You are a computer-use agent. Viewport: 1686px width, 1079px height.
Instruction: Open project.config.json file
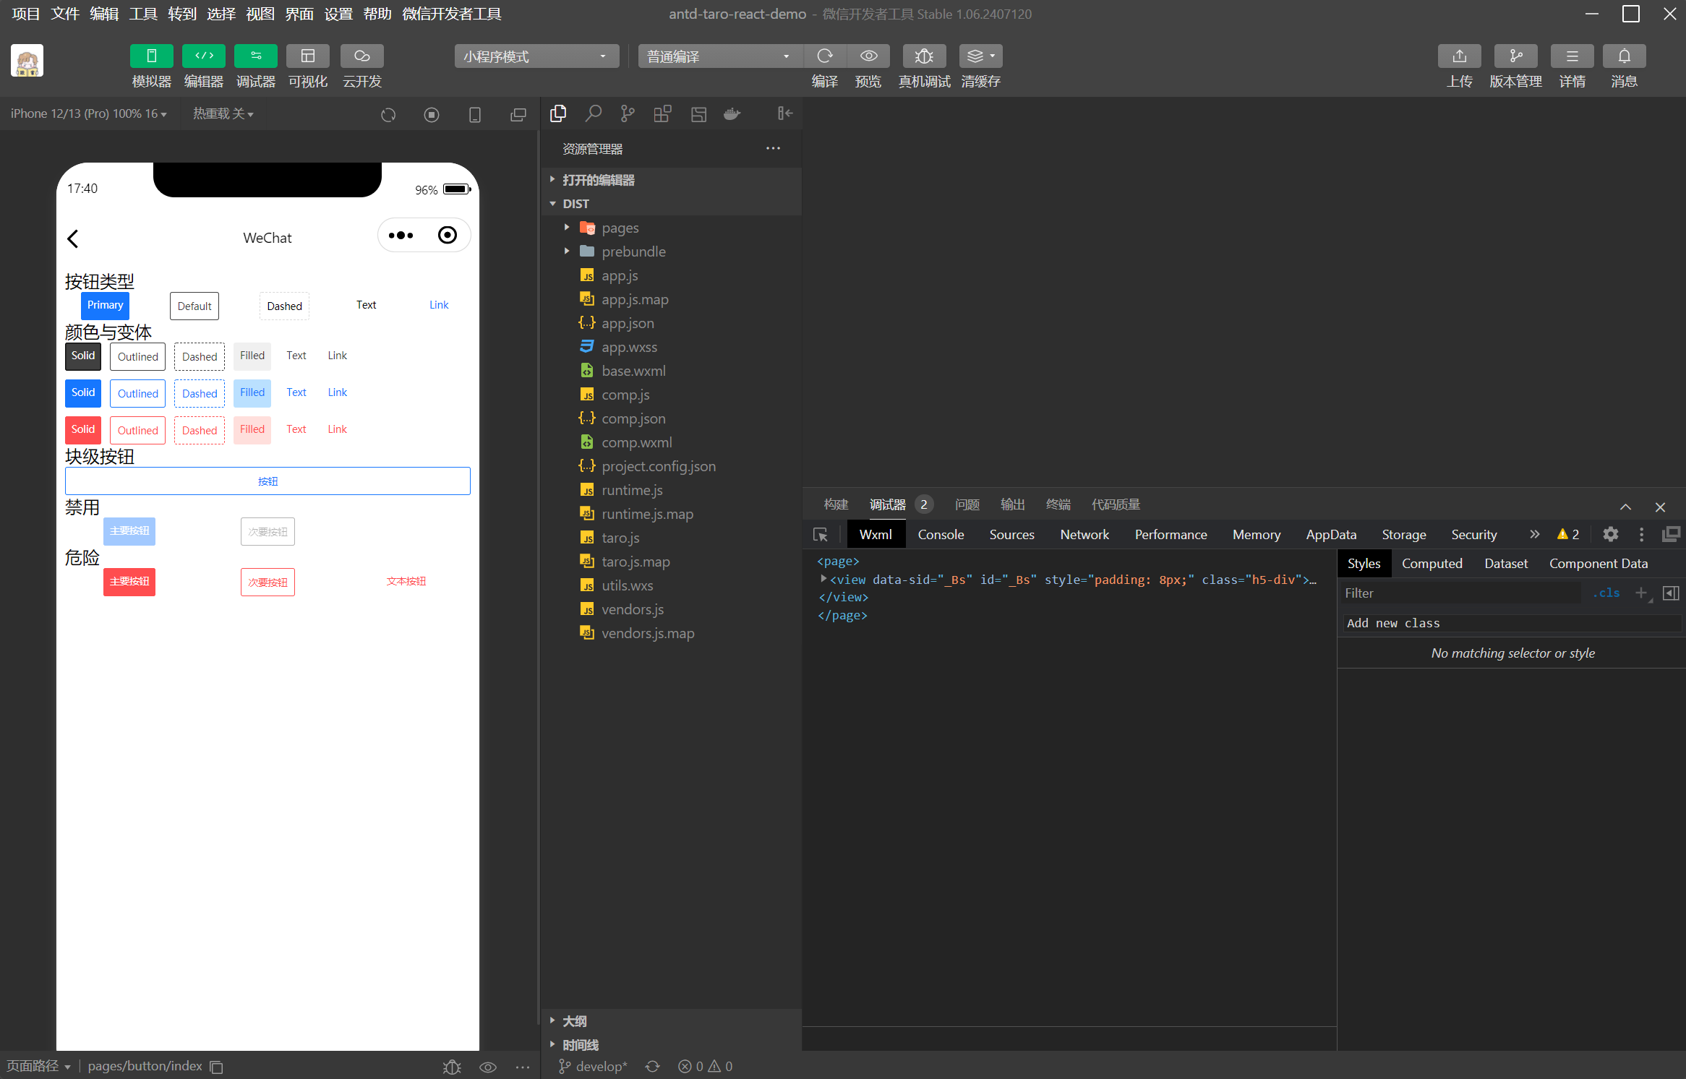coord(671,466)
